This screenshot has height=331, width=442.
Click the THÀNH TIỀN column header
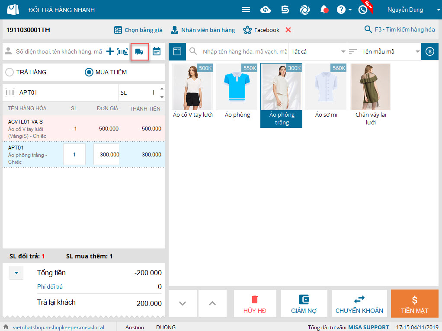pyautogui.click(x=145, y=108)
